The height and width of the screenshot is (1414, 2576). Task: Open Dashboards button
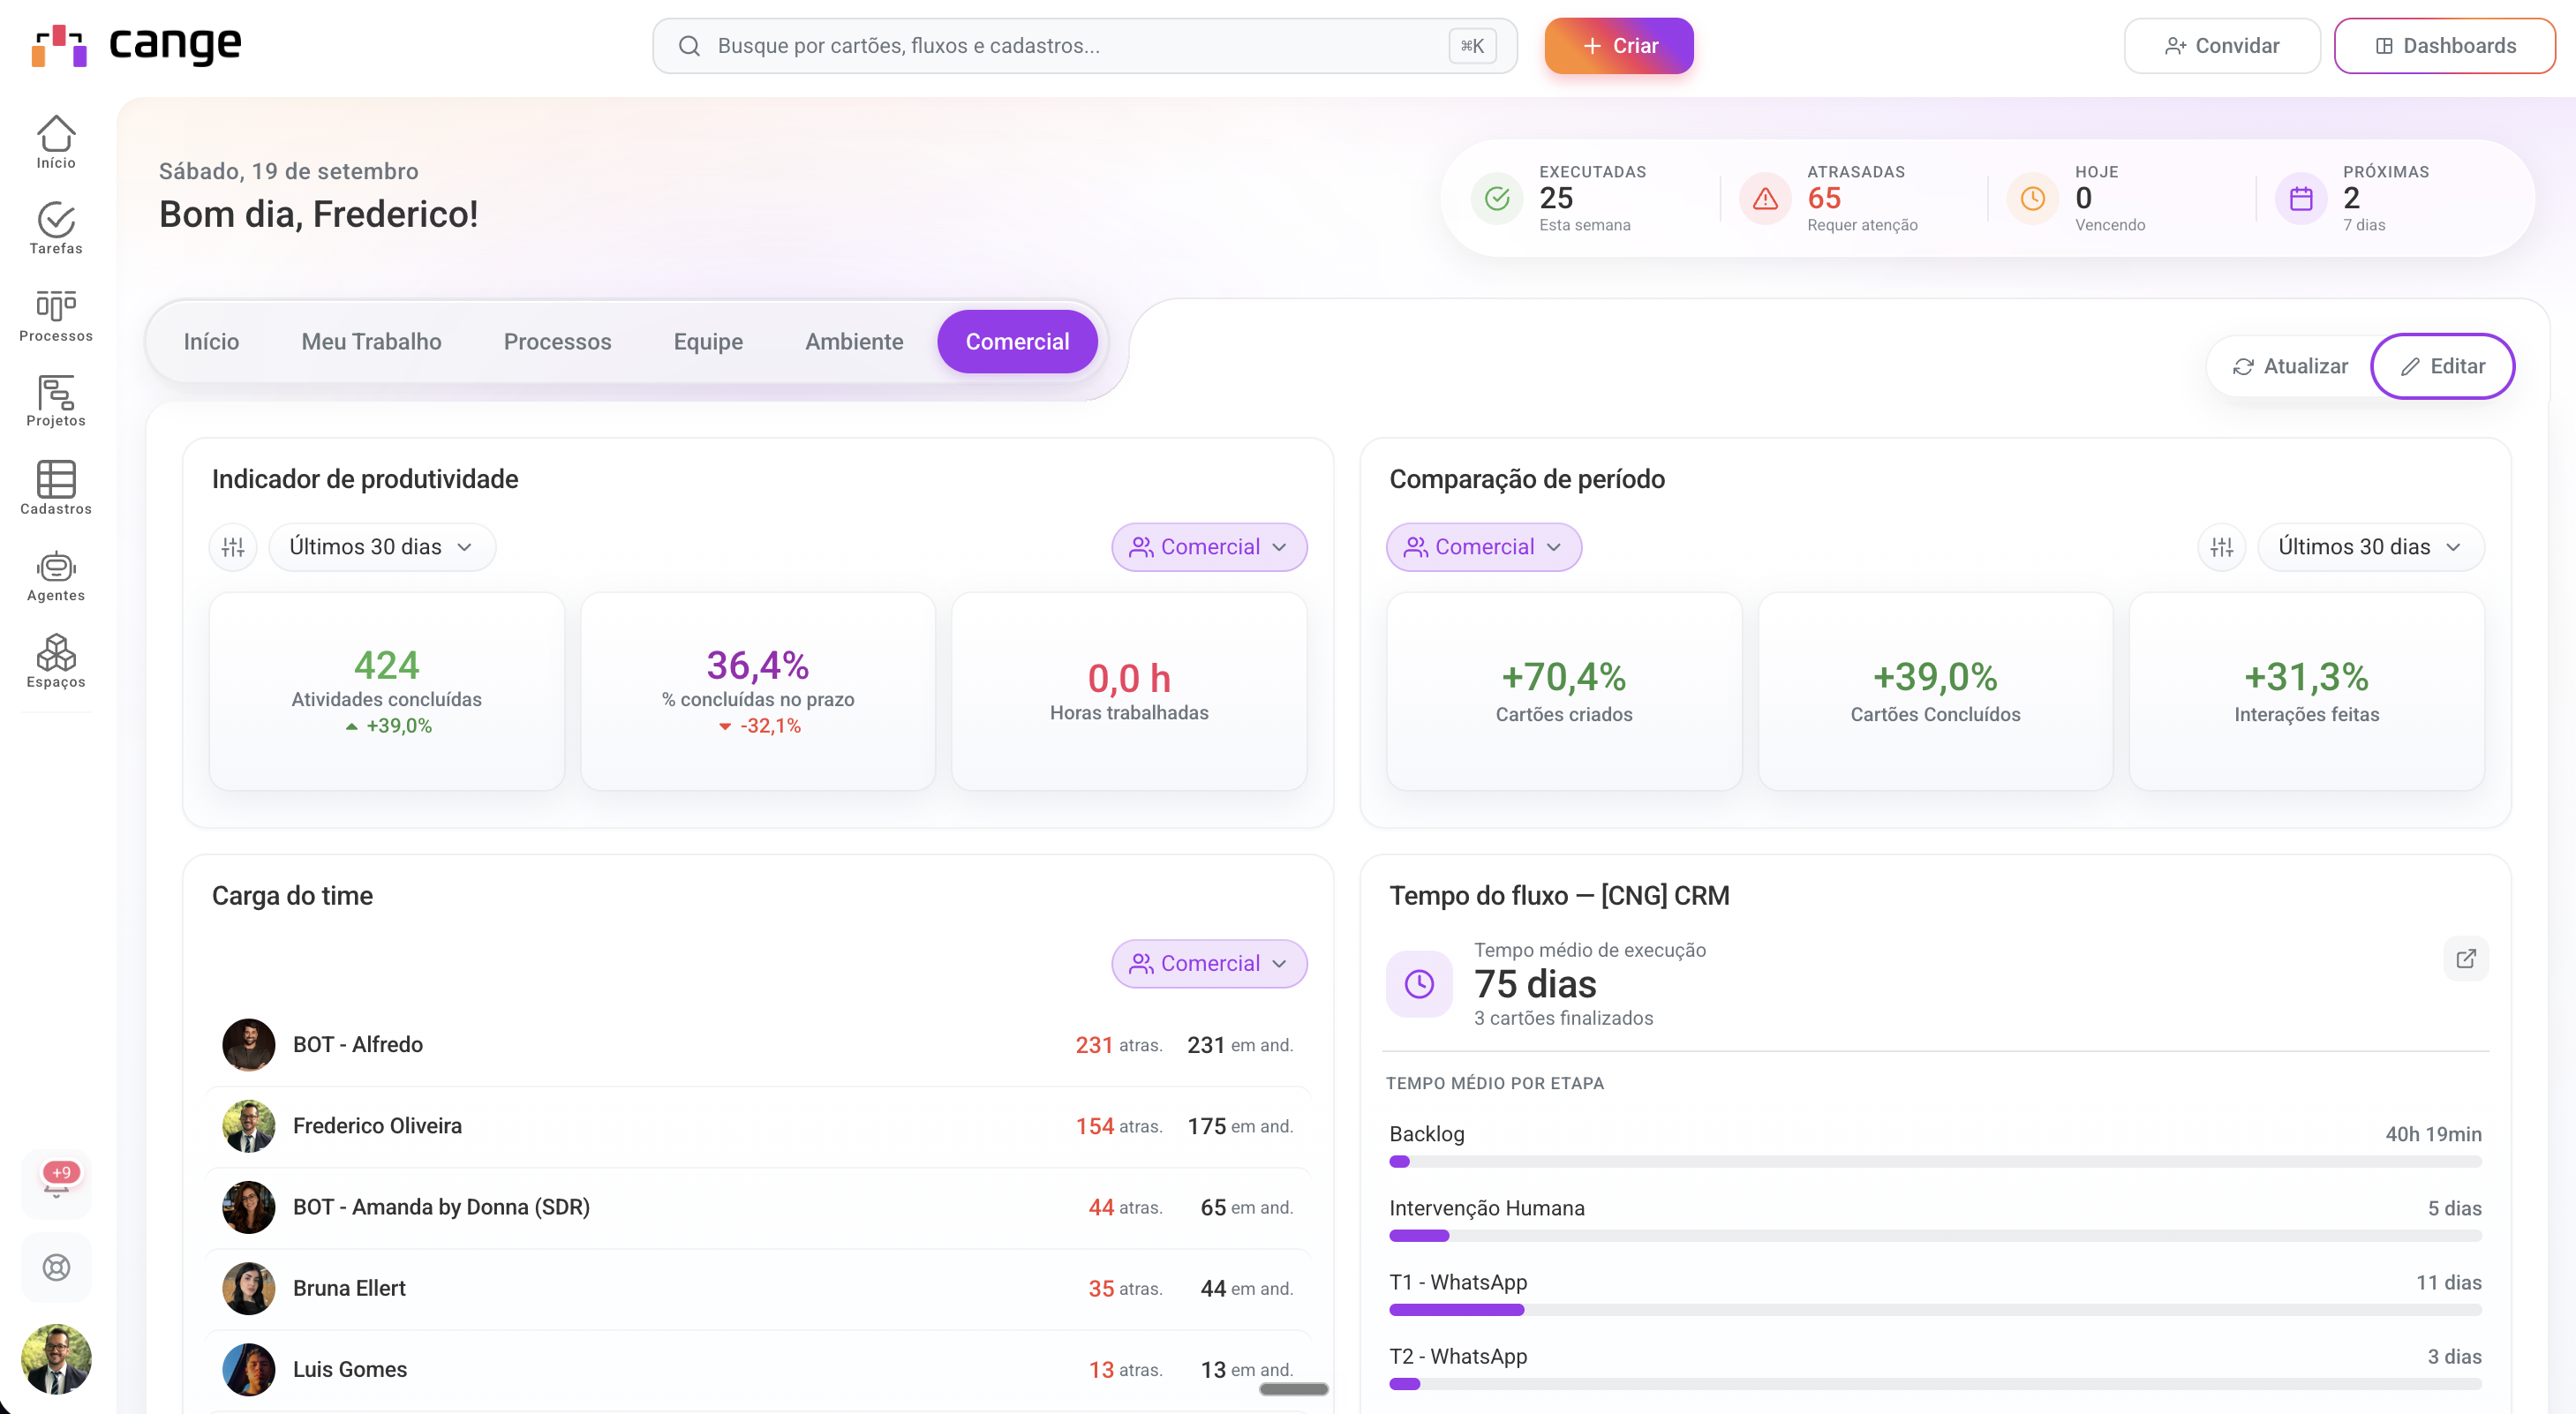[x=2444, y=45]
